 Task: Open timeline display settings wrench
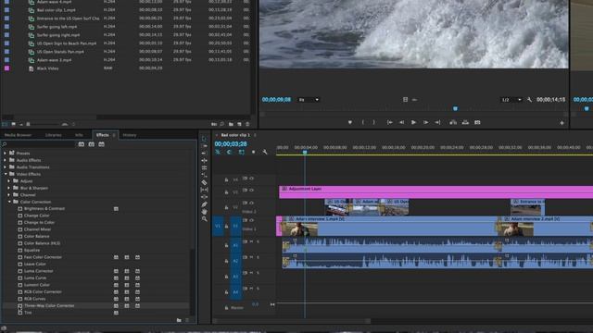pyautogui.click(x=265, y=152)
